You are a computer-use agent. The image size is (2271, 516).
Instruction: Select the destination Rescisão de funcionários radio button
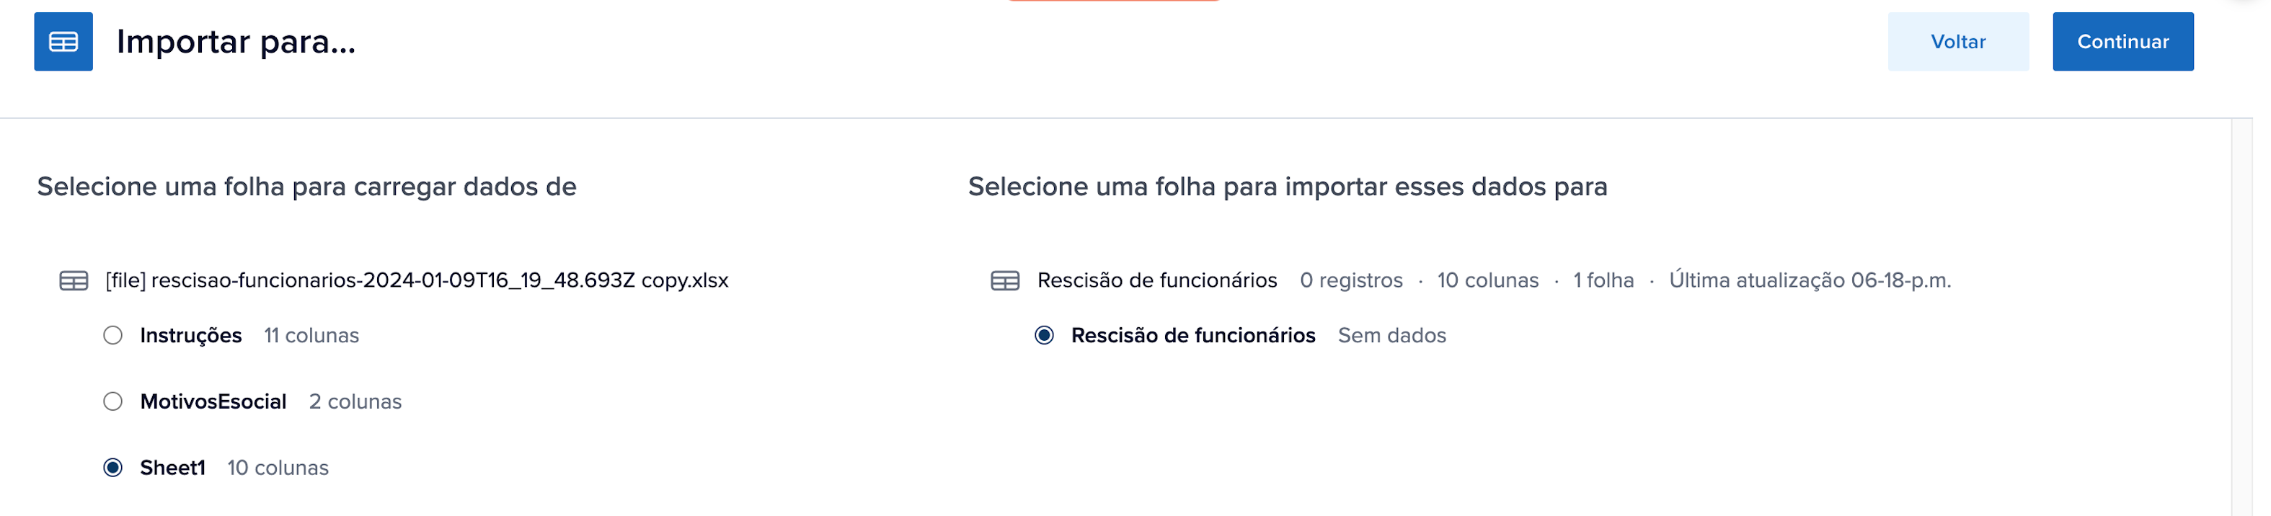[x=1044, y=336]
